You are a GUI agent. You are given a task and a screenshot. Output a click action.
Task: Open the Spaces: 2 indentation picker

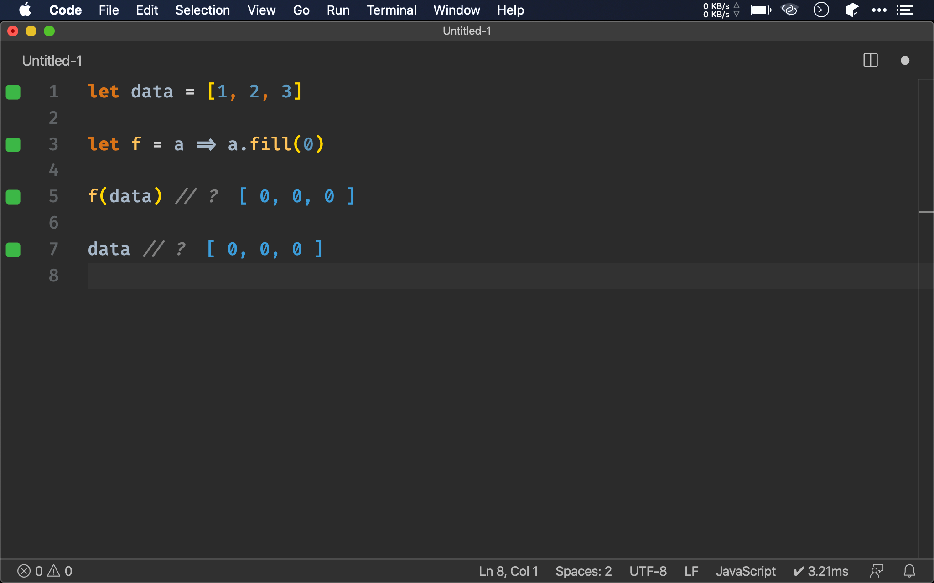[583, 571]
